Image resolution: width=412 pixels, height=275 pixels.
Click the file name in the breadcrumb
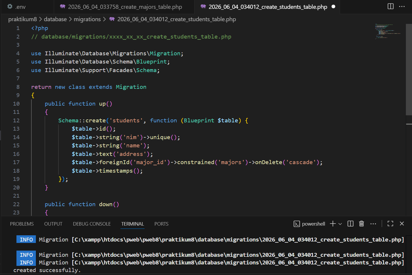[177, 19]
